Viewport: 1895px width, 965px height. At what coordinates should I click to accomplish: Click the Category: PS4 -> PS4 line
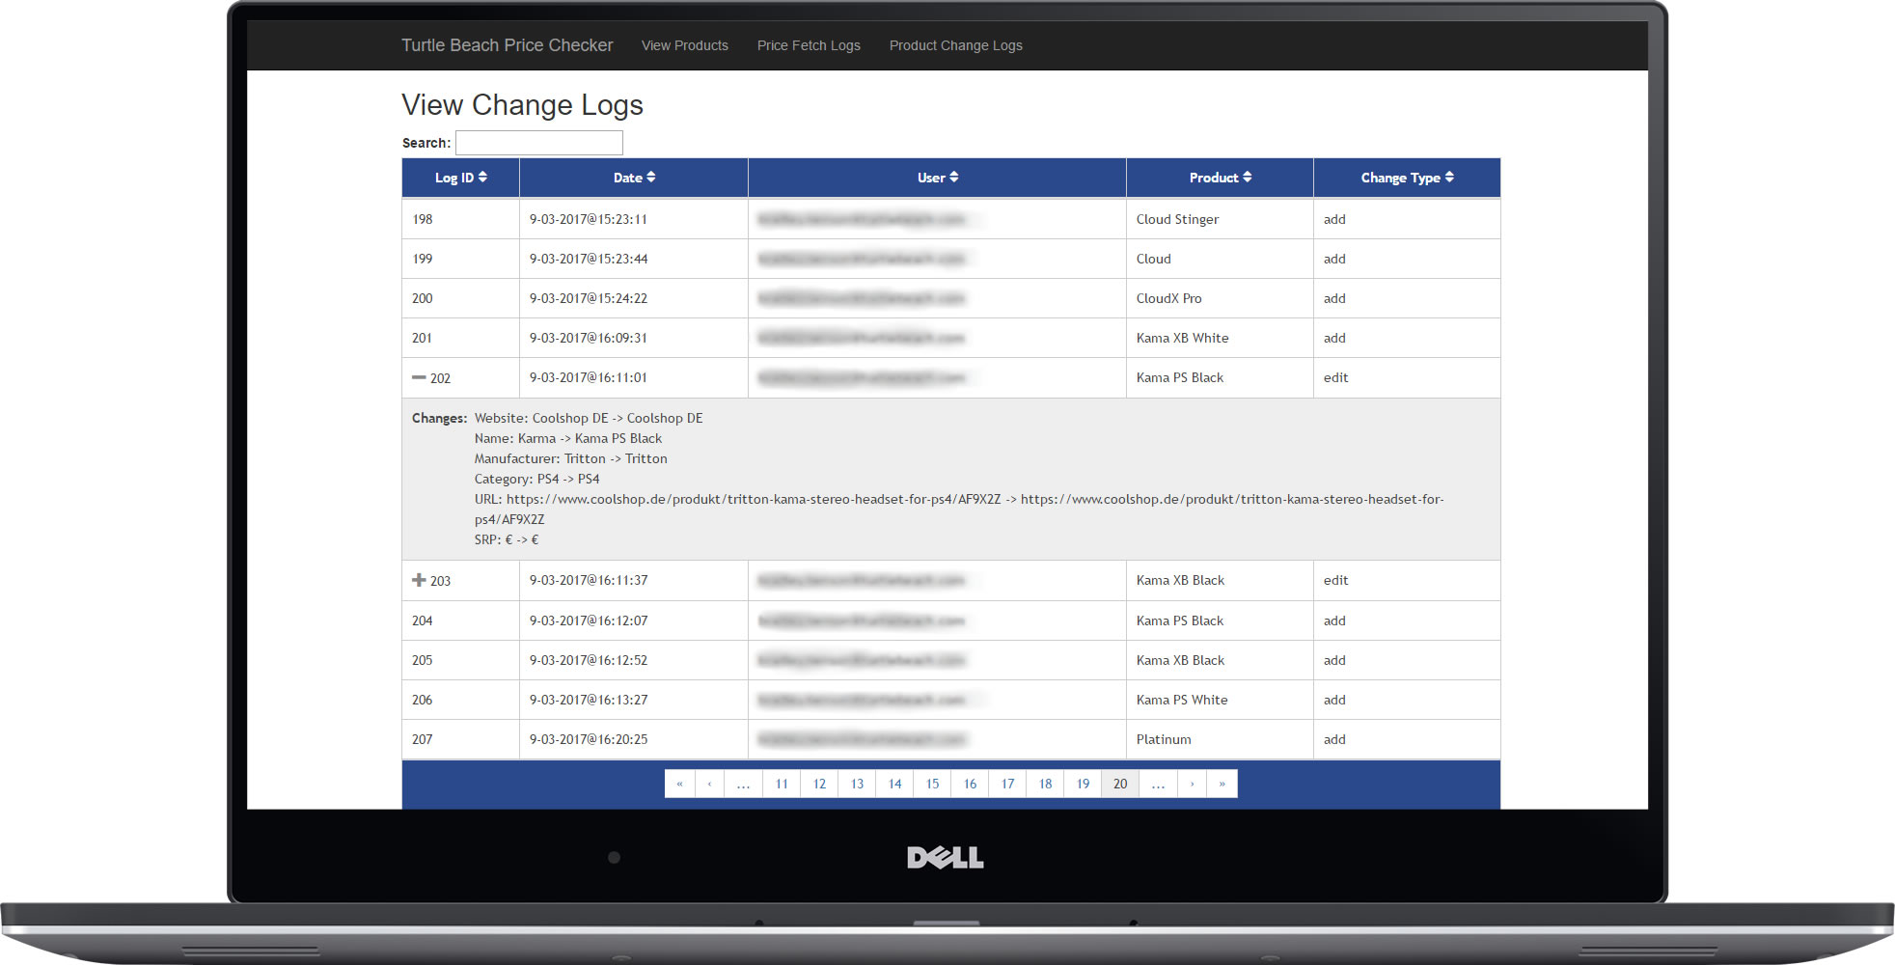pyautogui.click(x=536, y=479)
